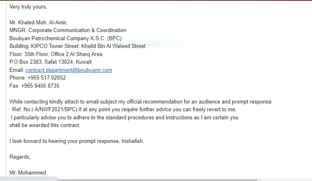Click the phone number +965 517 02852
The height and width of the screenshot is (181, 312).
[47, 78]
